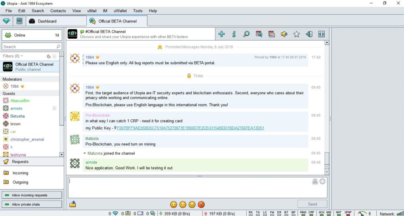Open the Online contacts header

[32, 35]
